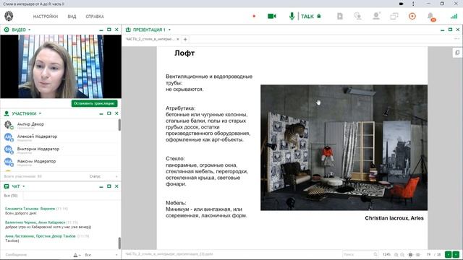The image size is (463, 260).
Task: Open the НАСТРОЙКИ menu
Action: point(46,17)
